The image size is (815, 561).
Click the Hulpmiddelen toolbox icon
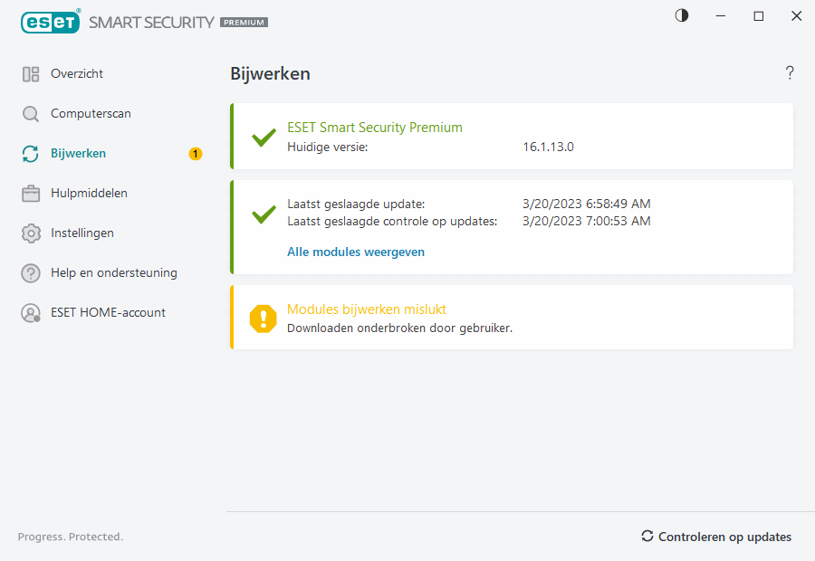coord(31,194)
